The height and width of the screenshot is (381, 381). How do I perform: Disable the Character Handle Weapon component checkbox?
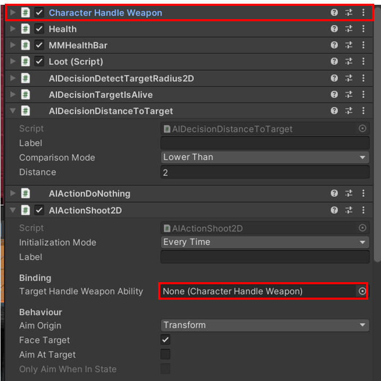[39, 12]
